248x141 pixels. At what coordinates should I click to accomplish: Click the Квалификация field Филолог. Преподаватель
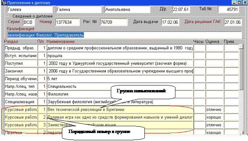tap(125, 35)
